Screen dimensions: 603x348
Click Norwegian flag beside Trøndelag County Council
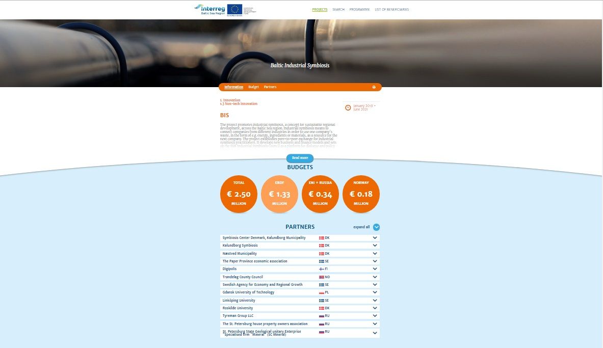(322, 277)
